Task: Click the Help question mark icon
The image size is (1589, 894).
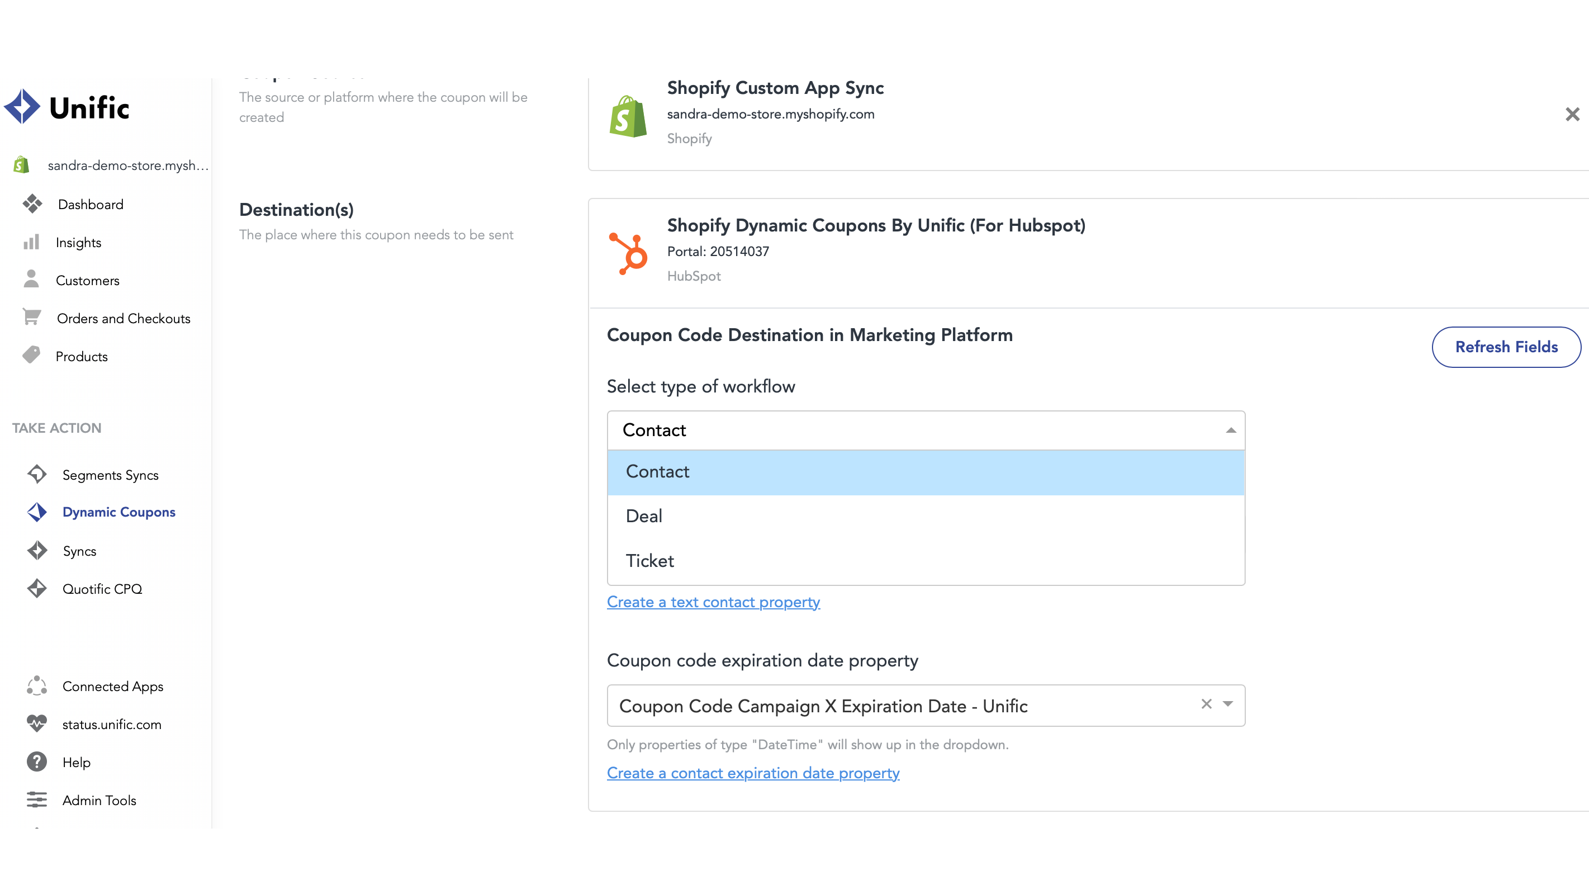Action: click(x=37, y=762)
